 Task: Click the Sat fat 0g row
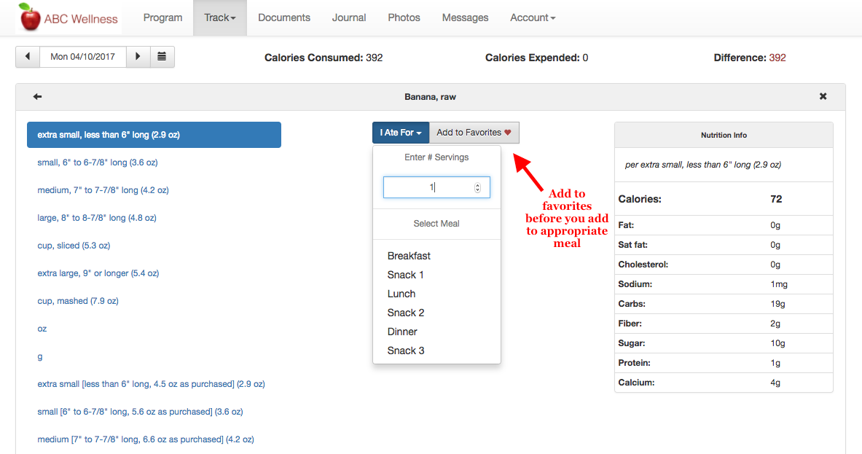pyautogui.click(x=724, y=245)
